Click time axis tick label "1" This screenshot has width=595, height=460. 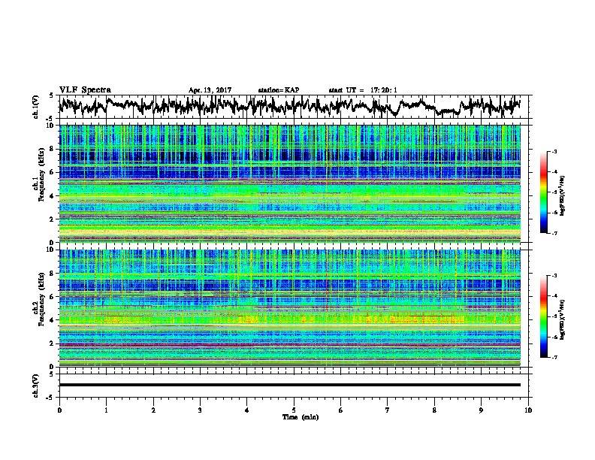(106, 410)
